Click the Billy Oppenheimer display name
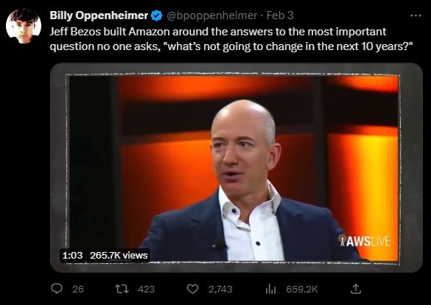Viewport: 431px width, 305px height. click(99, 15)
